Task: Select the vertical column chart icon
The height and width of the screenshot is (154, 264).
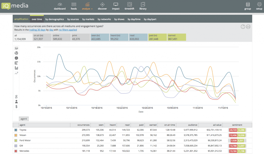Action: click(x=16, y=68)
